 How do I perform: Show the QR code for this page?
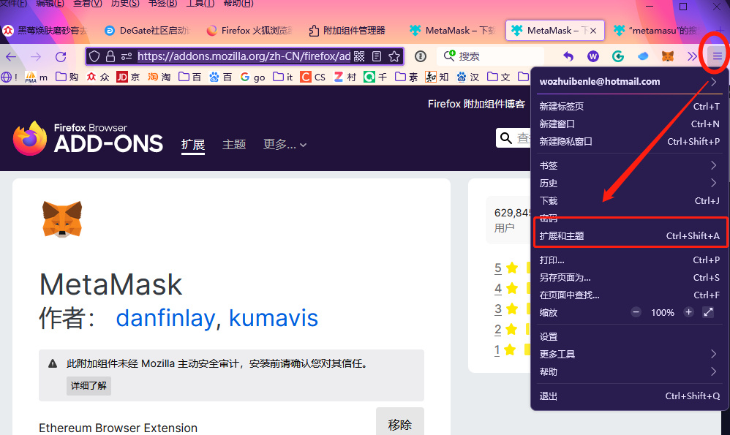pos(359,56)
